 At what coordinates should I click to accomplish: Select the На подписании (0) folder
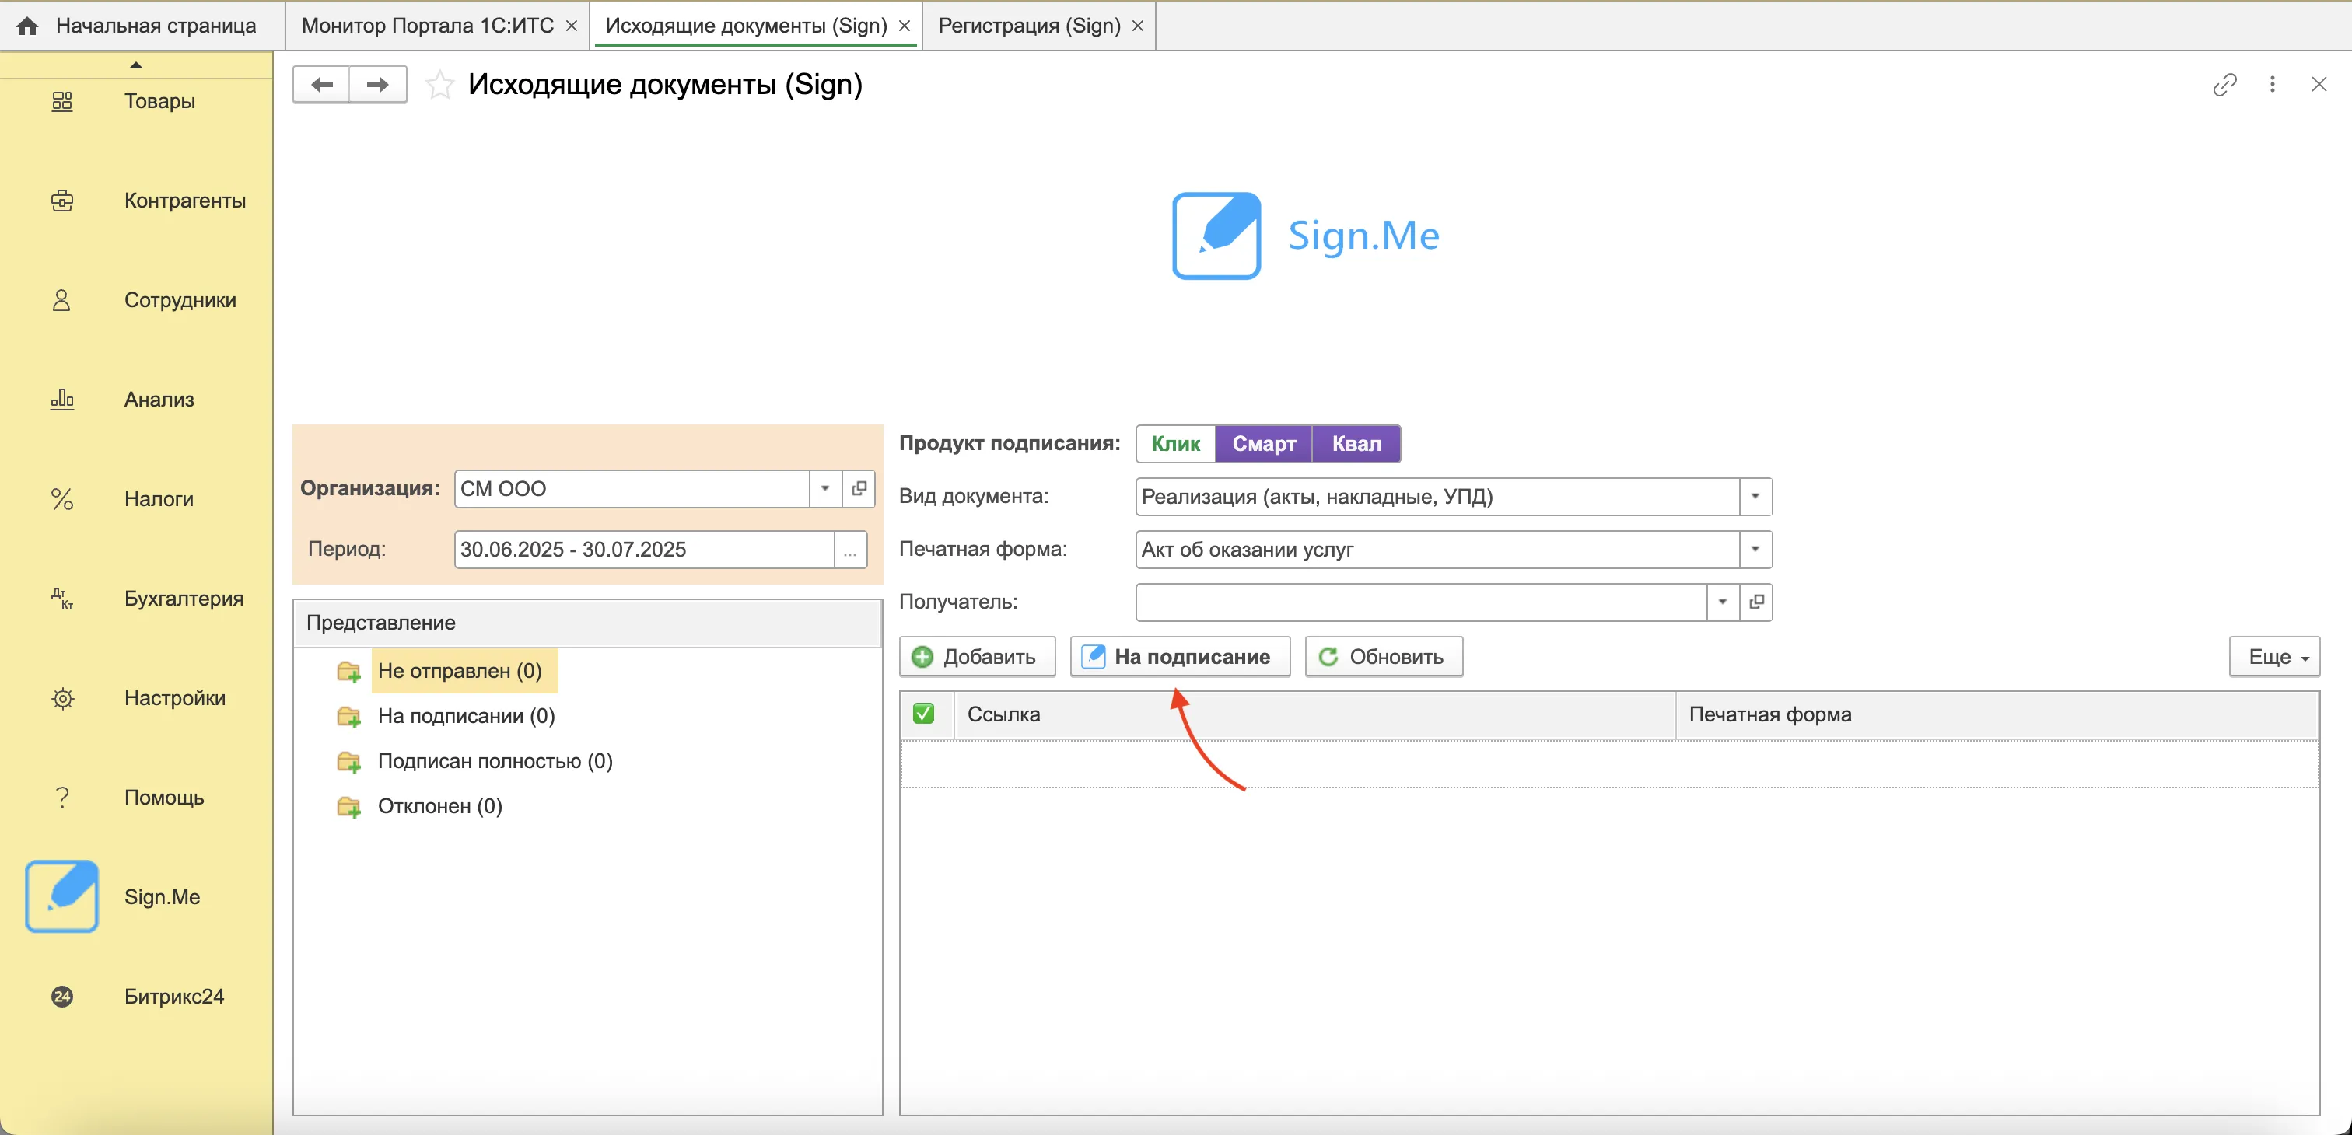[466, 716]
